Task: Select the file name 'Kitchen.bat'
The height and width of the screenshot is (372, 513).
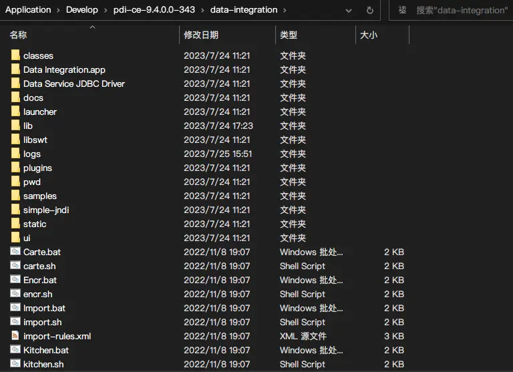Action: [46, 350]
